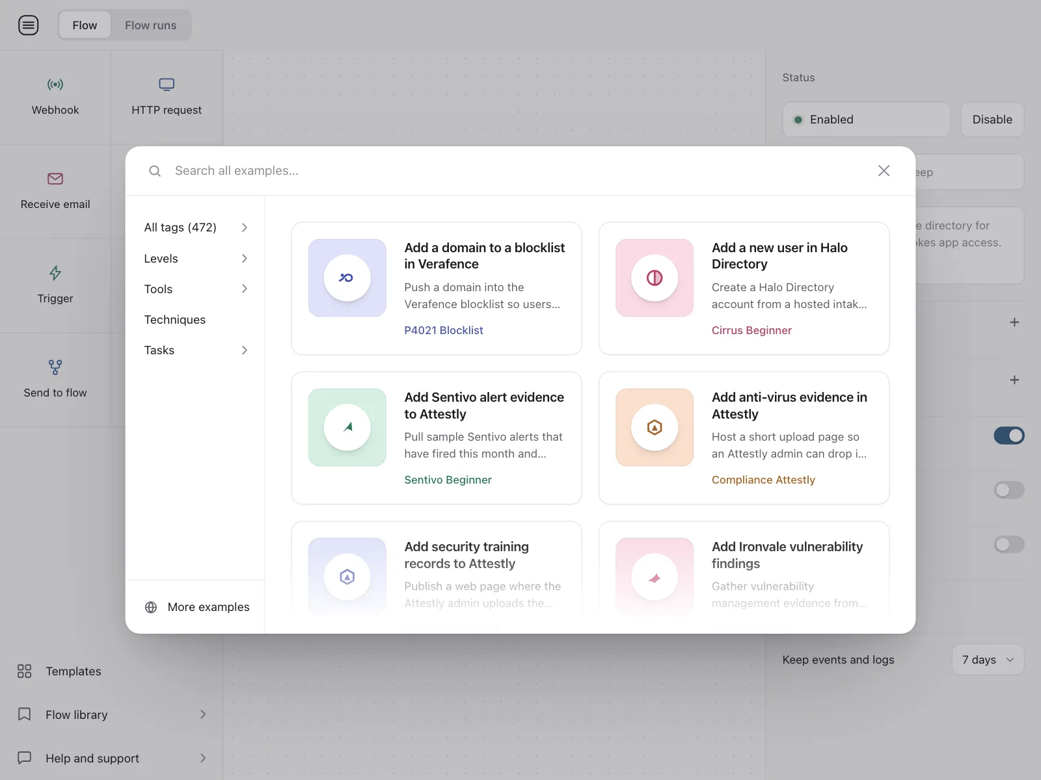1041x780 pixels.
Task: Select the Trigger lightning icon
Action: tap(55, 273)
